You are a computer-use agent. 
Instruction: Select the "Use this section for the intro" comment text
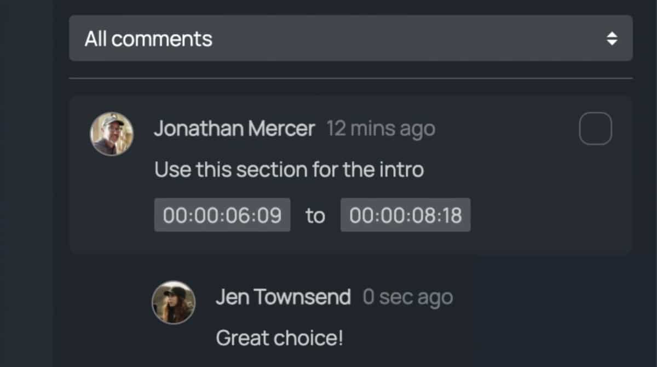click(x=289, y=170)
